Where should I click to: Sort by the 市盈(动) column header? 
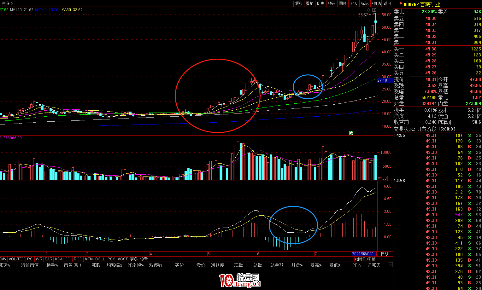coord(73,265)
